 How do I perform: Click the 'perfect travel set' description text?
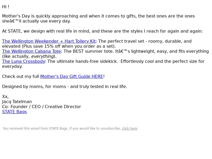click(144, 41)
